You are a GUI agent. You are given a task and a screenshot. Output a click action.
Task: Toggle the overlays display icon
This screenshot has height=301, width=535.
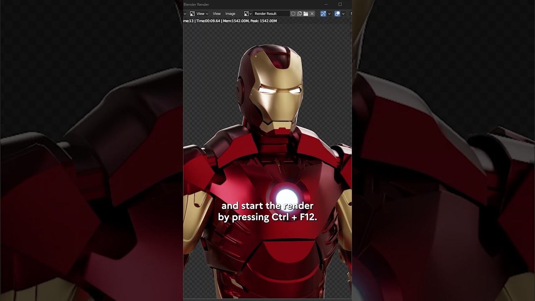click(x=337, y=14)
